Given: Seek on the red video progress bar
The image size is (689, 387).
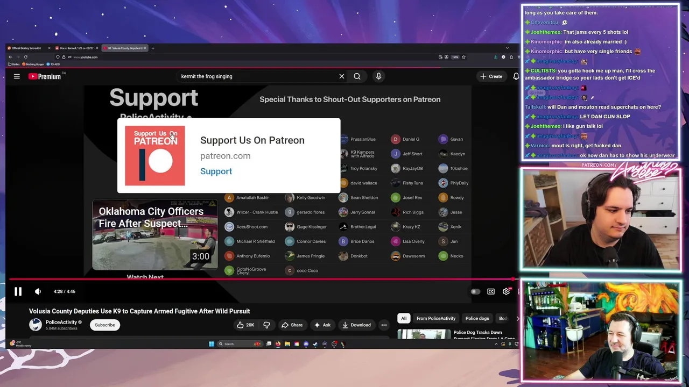Looking at the screenshot, I should (x=262, y=279).
